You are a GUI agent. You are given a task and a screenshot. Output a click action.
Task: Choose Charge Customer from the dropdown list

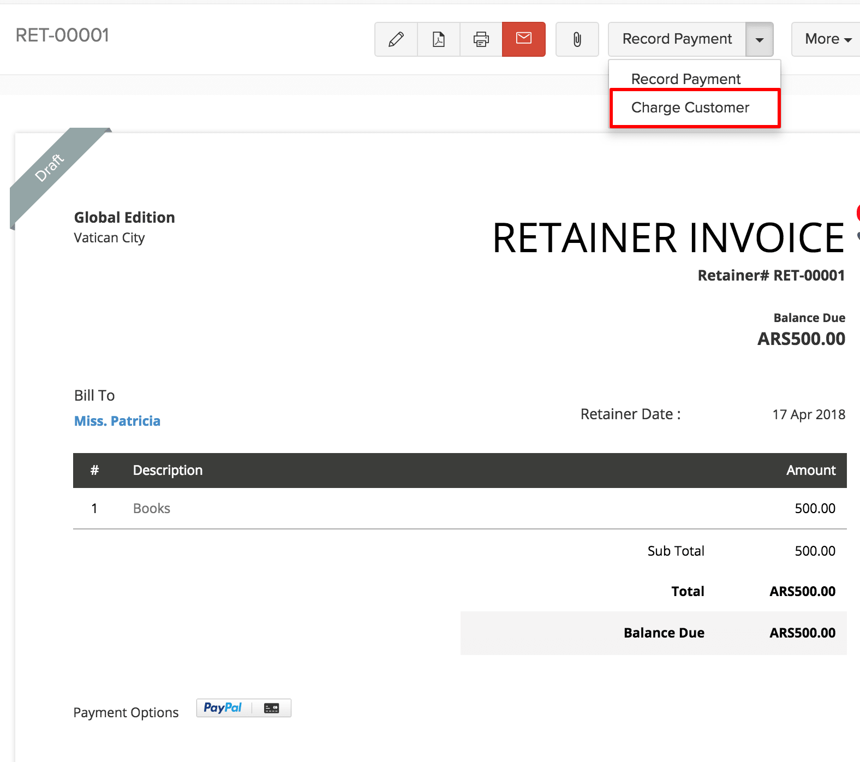pos(690,108)
